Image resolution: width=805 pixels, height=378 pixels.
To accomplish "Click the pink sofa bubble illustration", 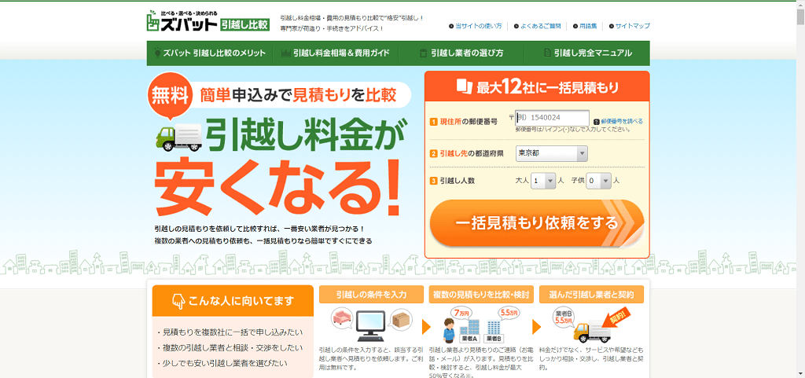I will coord(342,318).
